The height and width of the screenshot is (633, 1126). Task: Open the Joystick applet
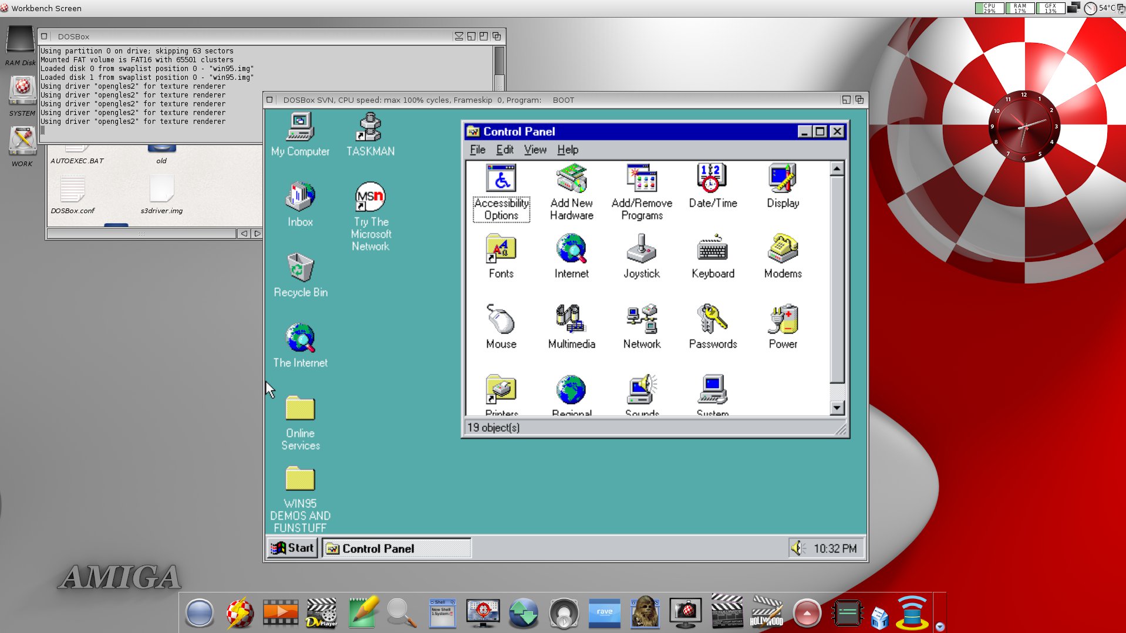[642, 257]
